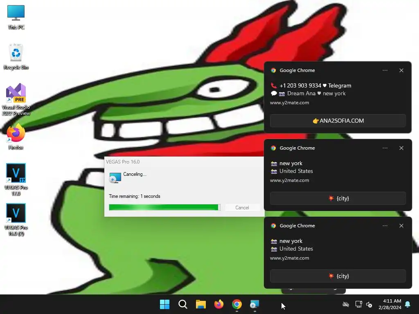Click 'Time remaining: 1 seconds' text
This screenshot has height=314, width=419.
point(134,196)
